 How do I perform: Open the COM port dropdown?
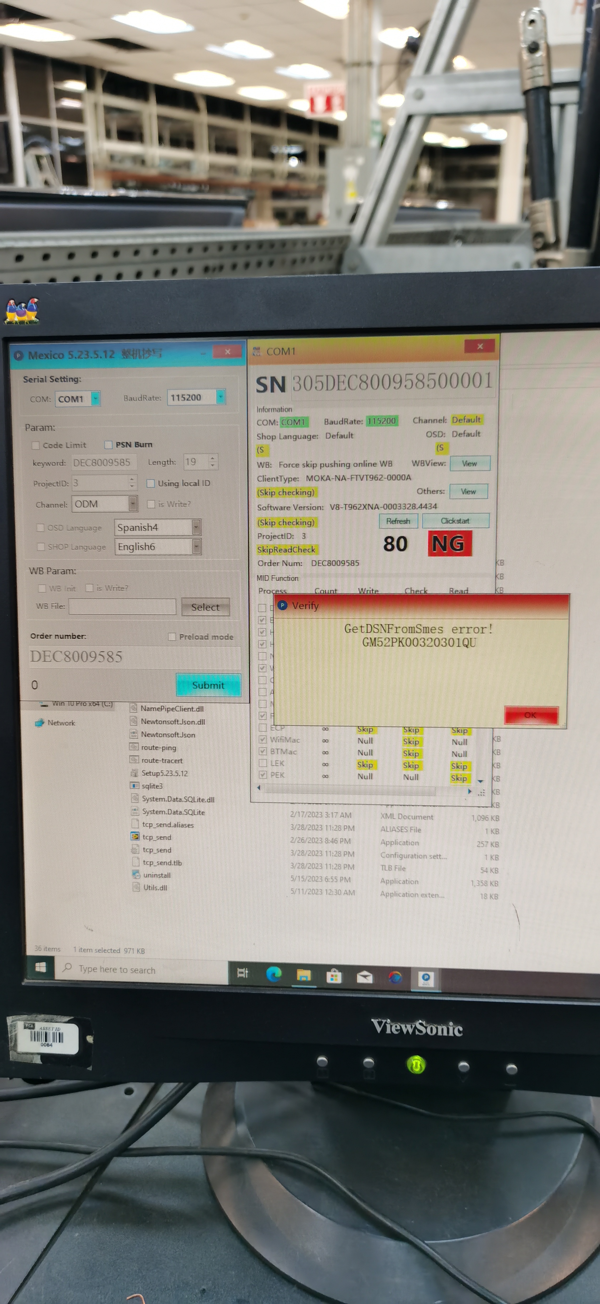[x=96, y=399]
